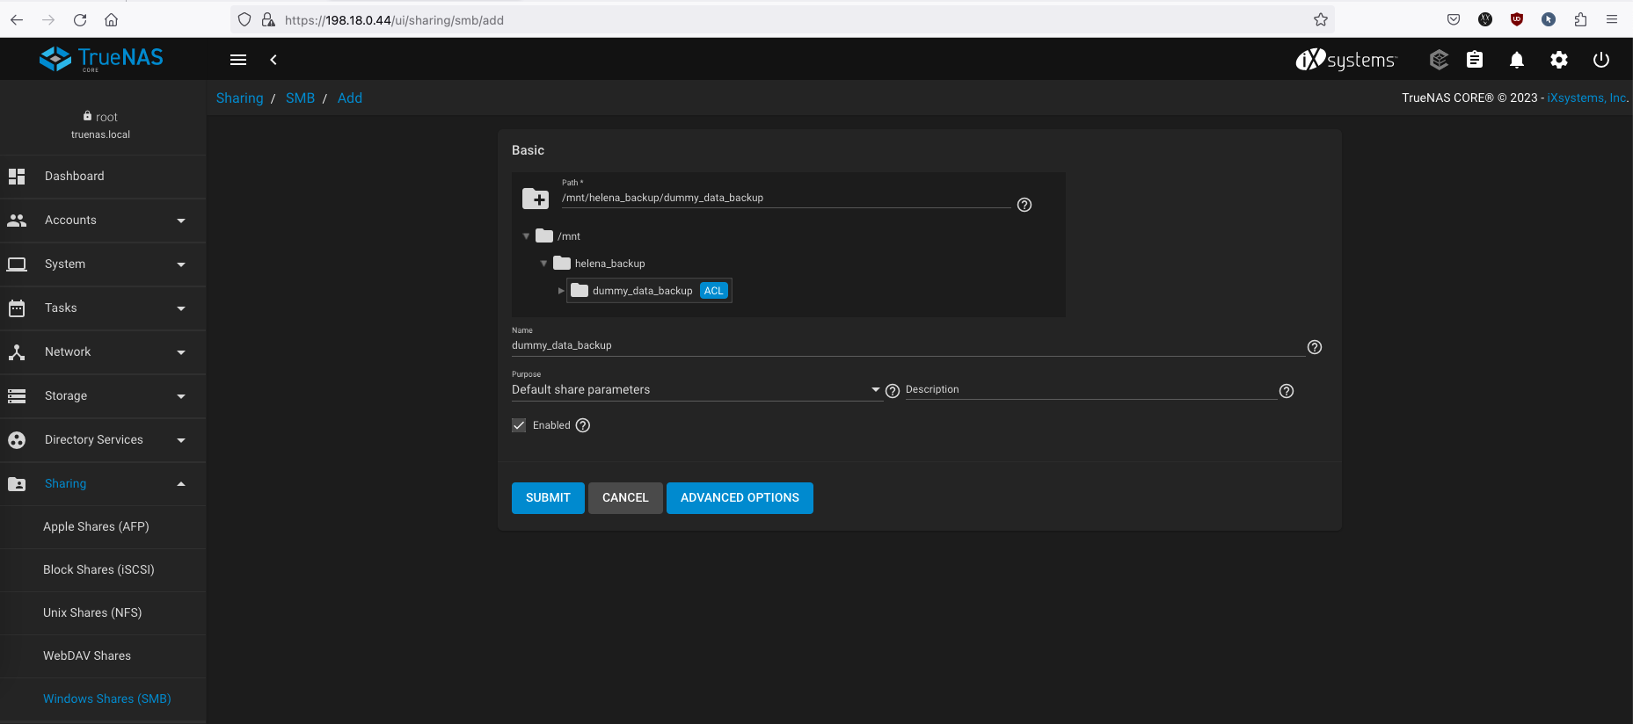Expand the Storage menu in sidebar
Image resolution: width=1633 pixels, height=724 pixels.
(x=103, y=396)
